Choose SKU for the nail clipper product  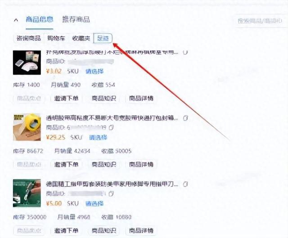click(x=94, y=203)
